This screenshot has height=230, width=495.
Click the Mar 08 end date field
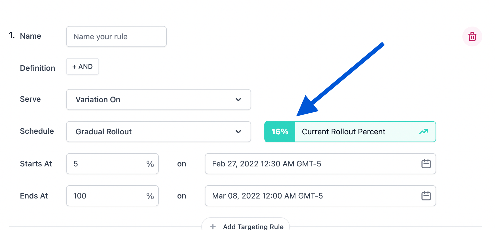point(304,196)
